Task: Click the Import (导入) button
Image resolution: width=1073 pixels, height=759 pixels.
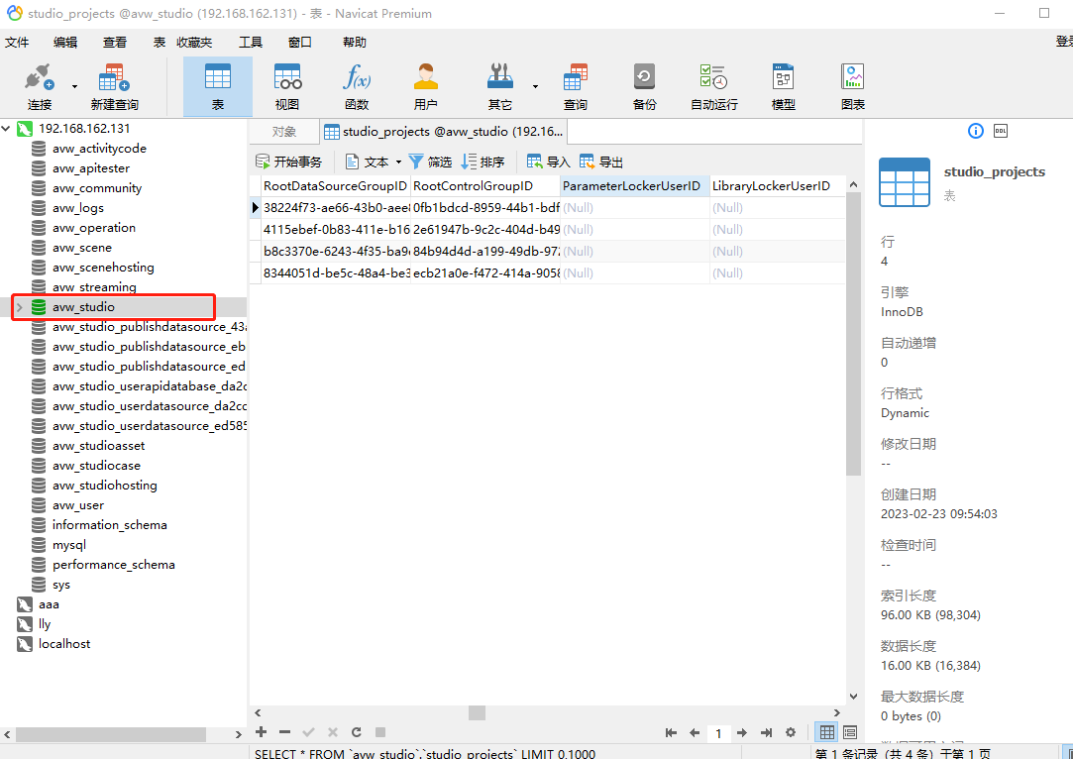Action: click(x=549, y=162)
